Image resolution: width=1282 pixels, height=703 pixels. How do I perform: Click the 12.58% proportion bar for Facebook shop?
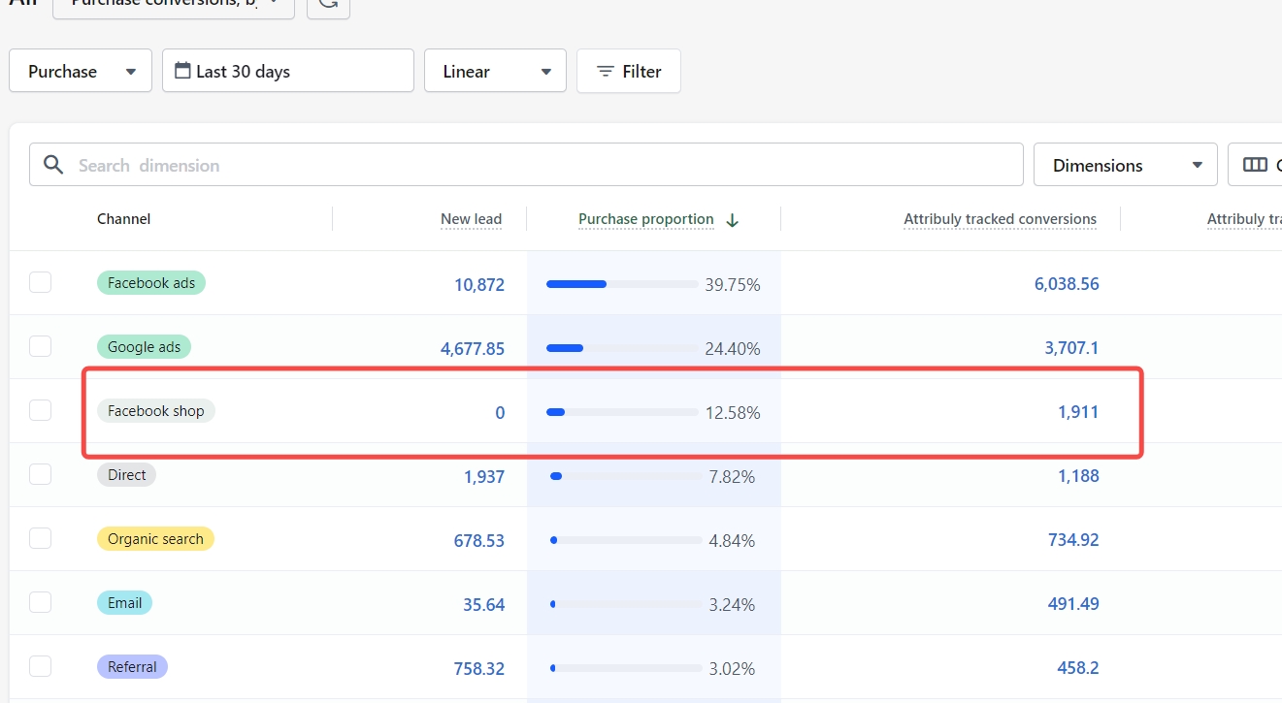[622, 412]
